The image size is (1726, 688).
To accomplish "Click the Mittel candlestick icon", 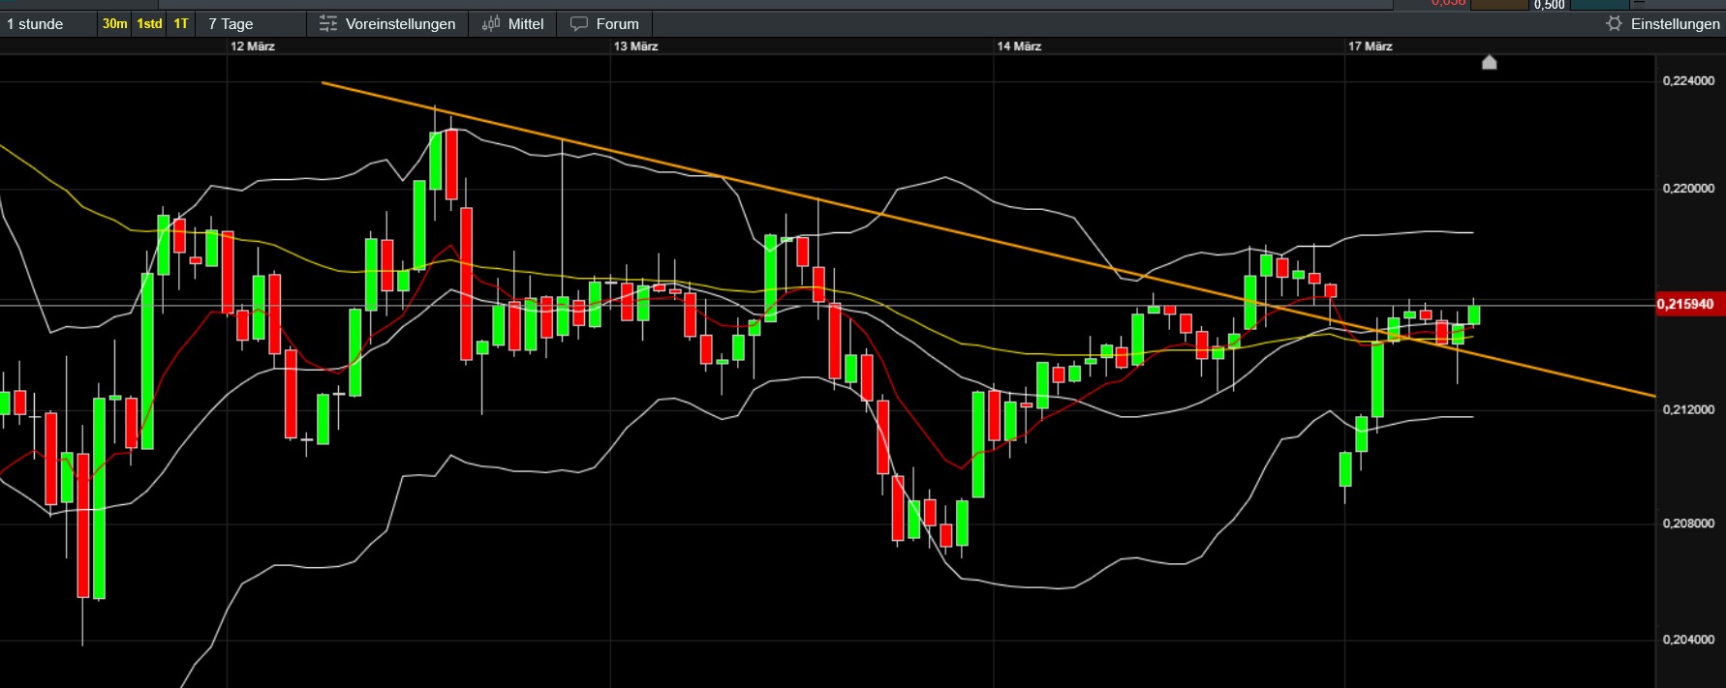I will 491,23.
